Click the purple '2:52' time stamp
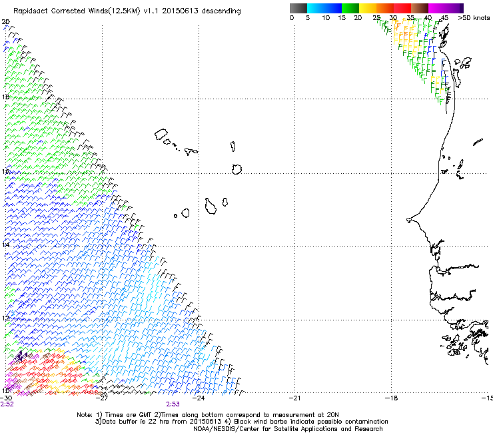 click(7, 404)
